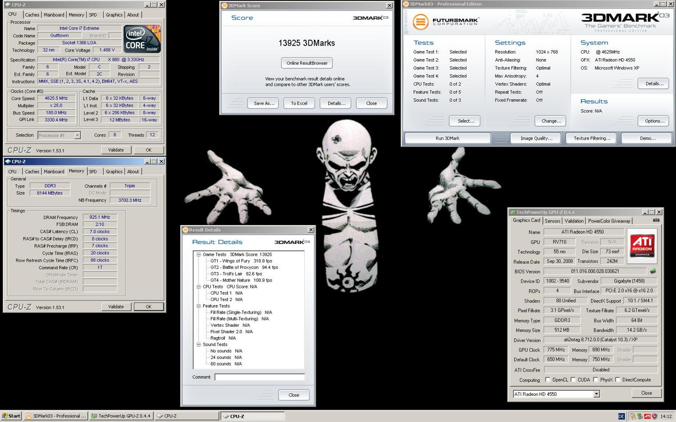The image size is (676, 422).
Task: Open the Start menu
Action: point(11,416)
